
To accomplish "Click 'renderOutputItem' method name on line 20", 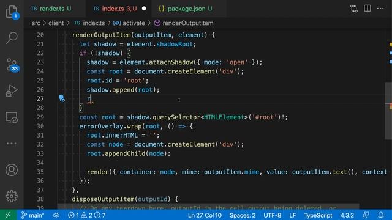I will (101, 35).
